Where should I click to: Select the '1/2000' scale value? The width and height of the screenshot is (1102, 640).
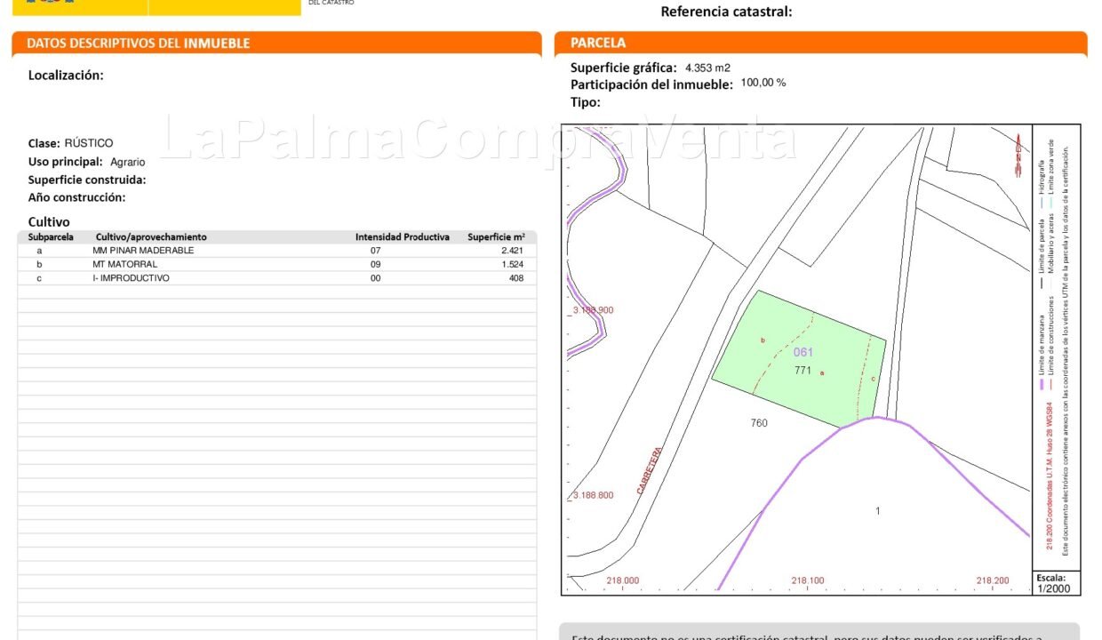[x=1053, y=588]
